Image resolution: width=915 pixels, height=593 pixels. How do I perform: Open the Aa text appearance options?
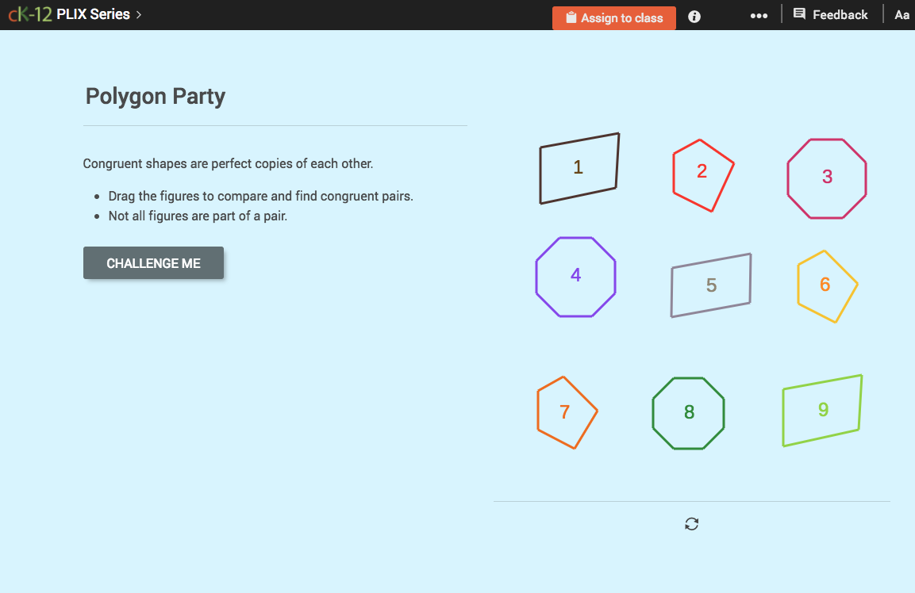[902, 15]
